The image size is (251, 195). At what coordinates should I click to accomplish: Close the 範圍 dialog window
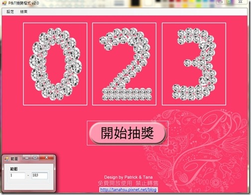[47, 158]
